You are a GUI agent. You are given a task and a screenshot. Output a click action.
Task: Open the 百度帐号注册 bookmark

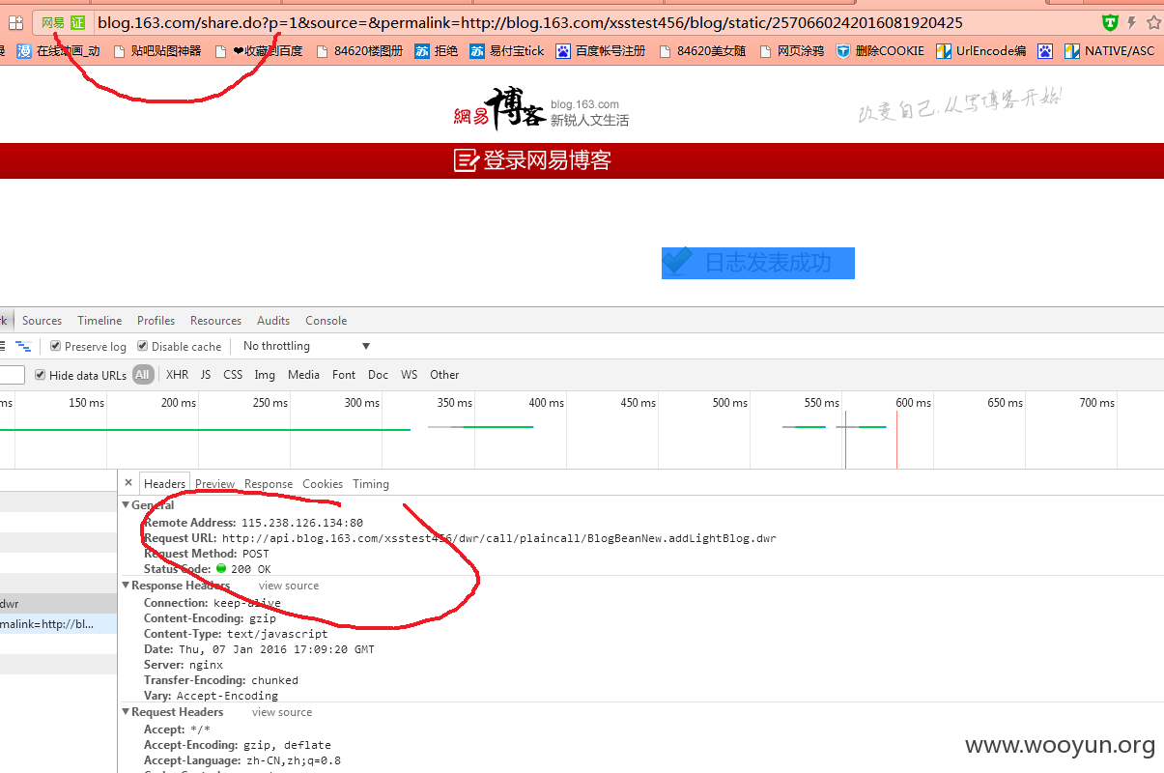click(601, 51)
